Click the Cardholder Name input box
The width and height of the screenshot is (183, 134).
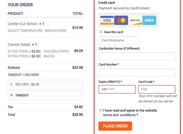tap(137, 57)
